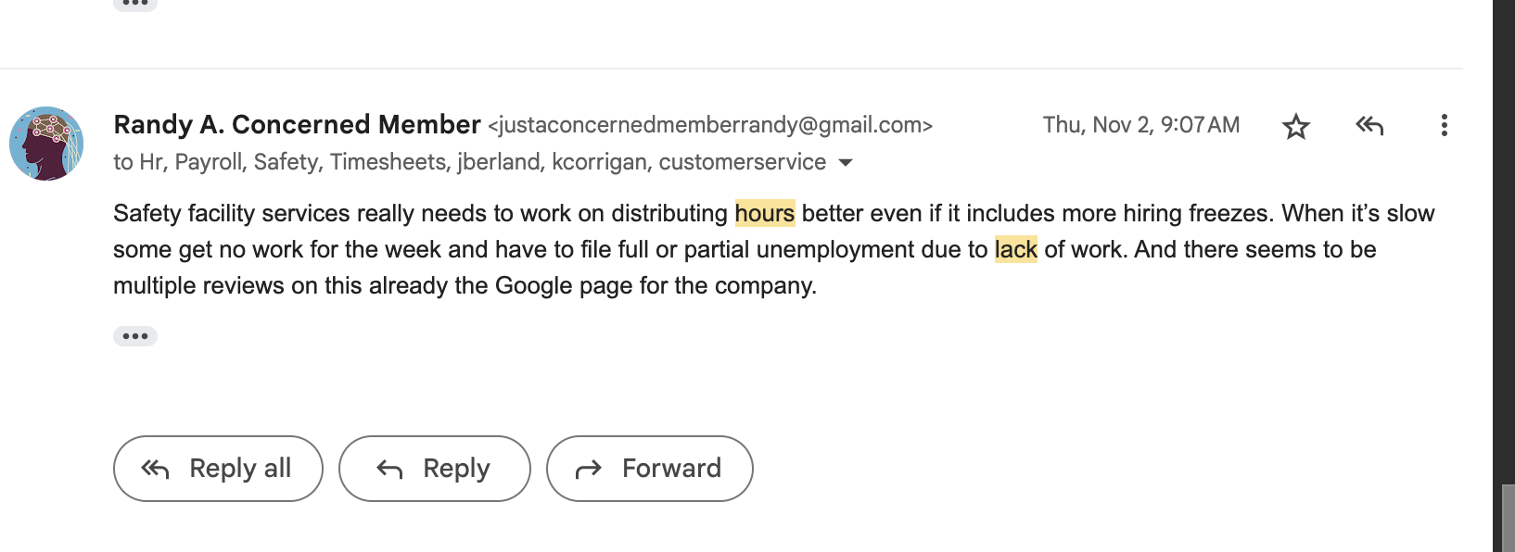Expand the trimmed content ellipsis above the divider
This screenshot has height=552, width=1515.
(135, 4)
